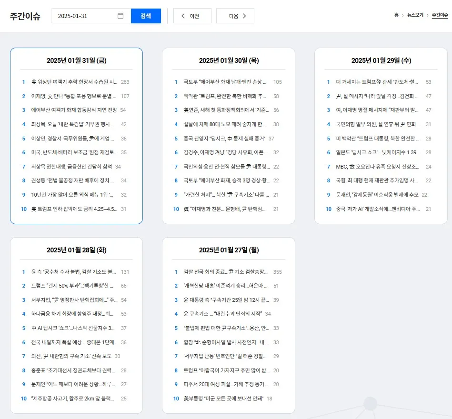Open the 뉴스보기 breadcrumb link
452x419 pixels.
(x=415, y=15)
